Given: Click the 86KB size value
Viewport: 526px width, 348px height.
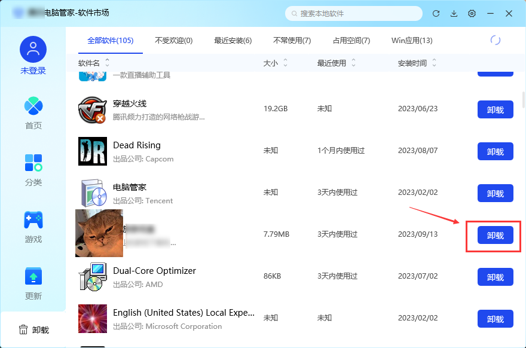Looking at the screenshot, I should pyautogui.click(x=272, y=276).
